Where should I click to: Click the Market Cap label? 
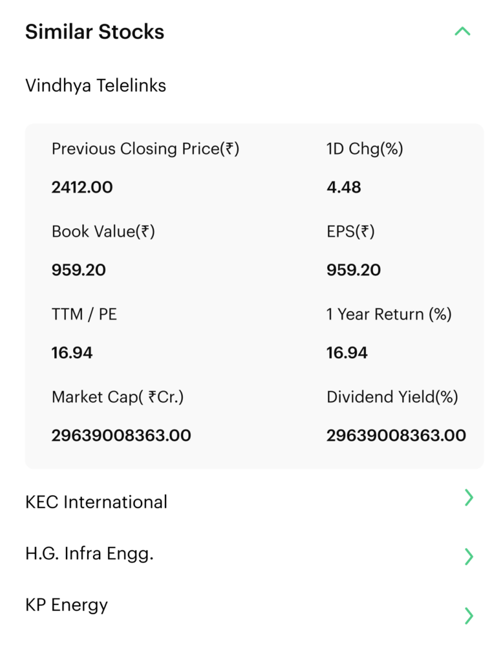coord(118,397)
